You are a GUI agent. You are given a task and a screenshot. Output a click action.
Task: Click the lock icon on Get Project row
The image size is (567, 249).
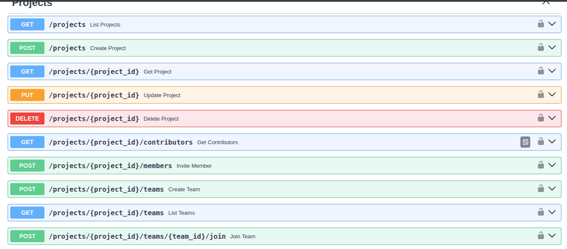541,71
